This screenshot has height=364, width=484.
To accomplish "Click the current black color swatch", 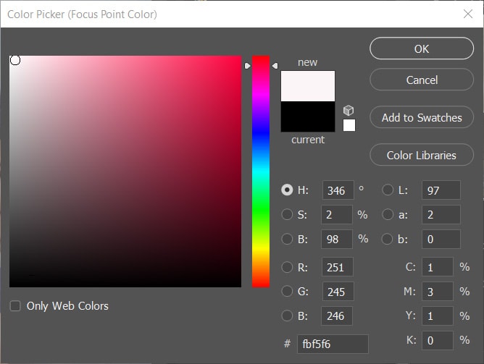I will pyautogui.click(x=308, y=117).
